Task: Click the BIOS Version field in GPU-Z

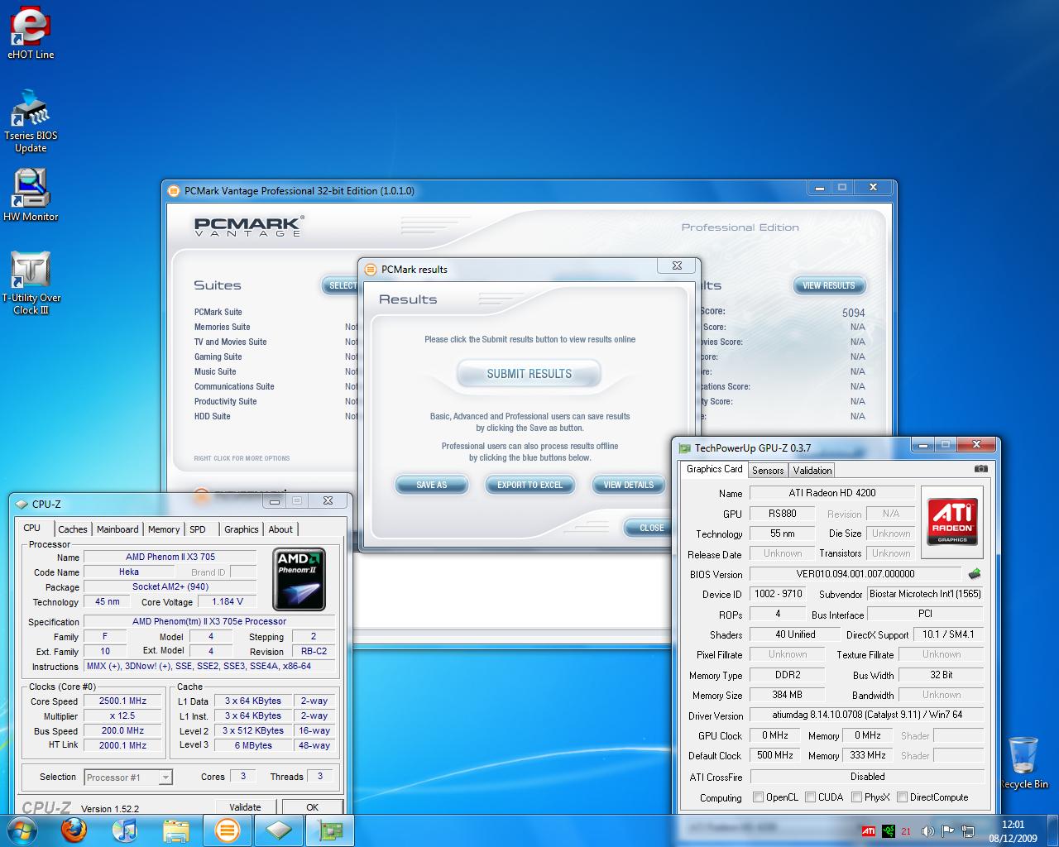Action: click(855, 574)
